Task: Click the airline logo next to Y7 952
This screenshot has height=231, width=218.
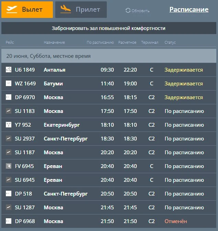Action: tap(9, 125)
